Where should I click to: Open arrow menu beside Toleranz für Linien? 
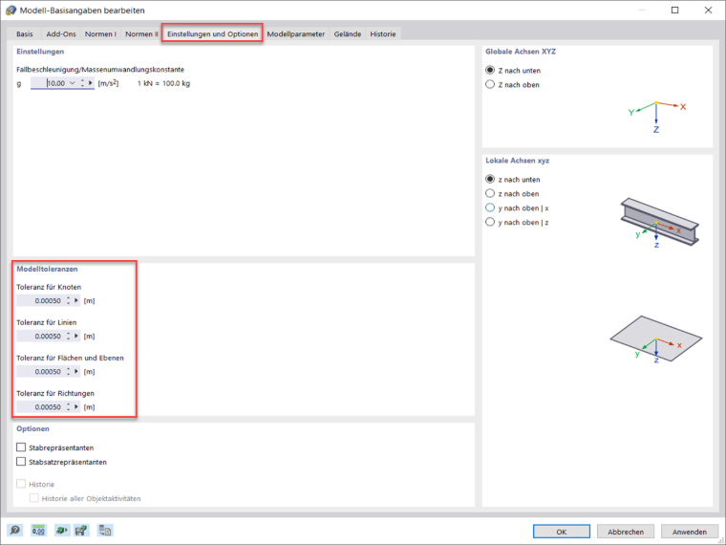[x=76, y=336]
